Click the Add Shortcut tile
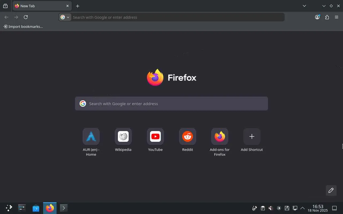Viewport: 343px width, 214px height. pyautogui.click(x=252, y=140)
